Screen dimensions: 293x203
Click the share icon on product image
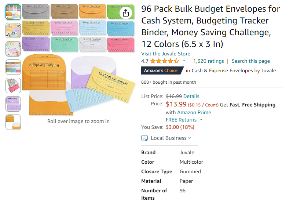point(125,13)
